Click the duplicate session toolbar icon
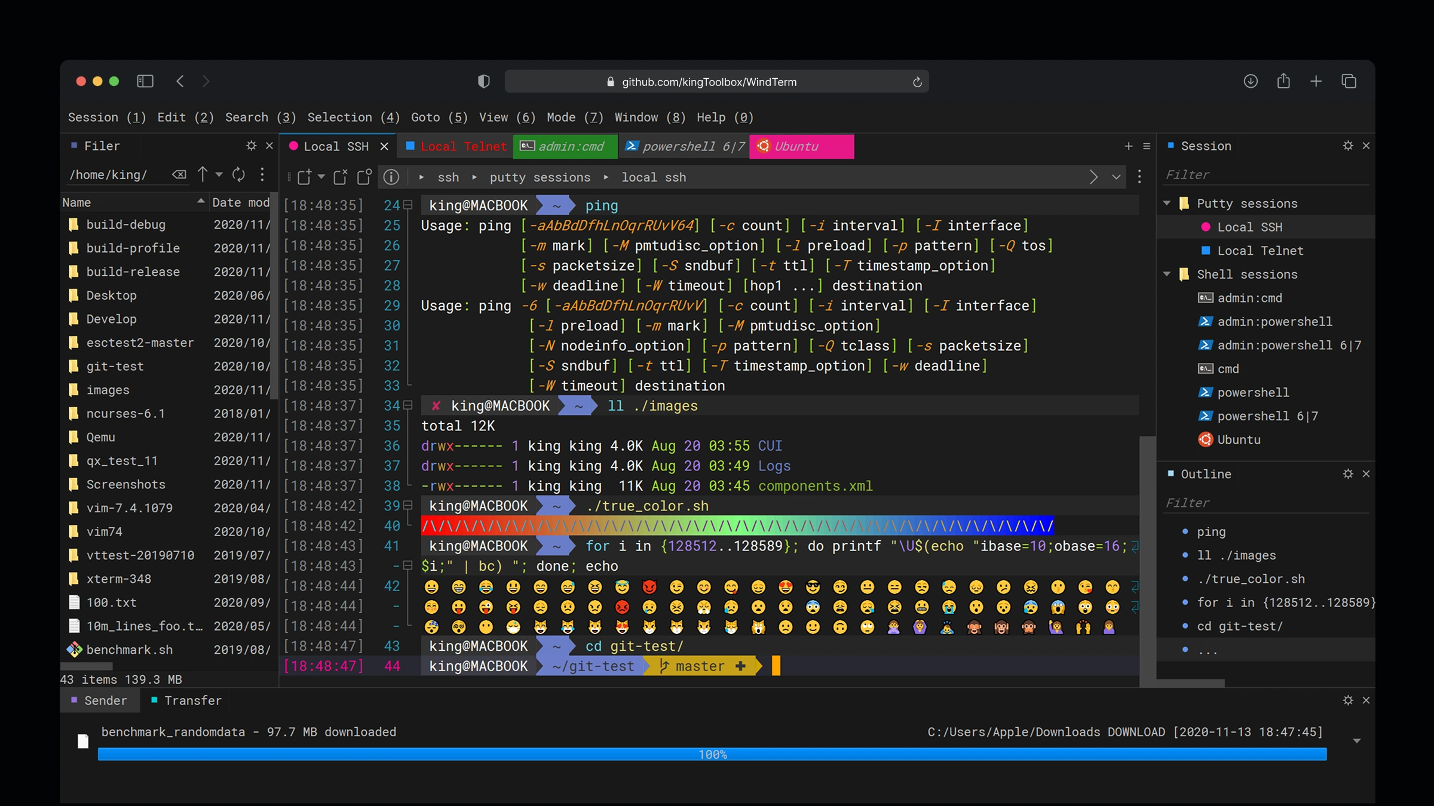 click(364, 177)
